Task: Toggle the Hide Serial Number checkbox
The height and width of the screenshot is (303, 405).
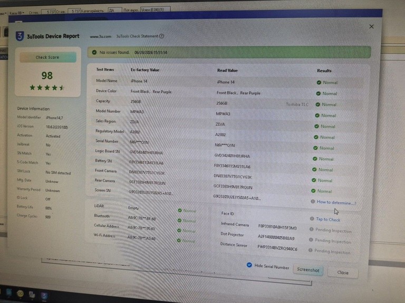Action: click(x=249, y=265)
